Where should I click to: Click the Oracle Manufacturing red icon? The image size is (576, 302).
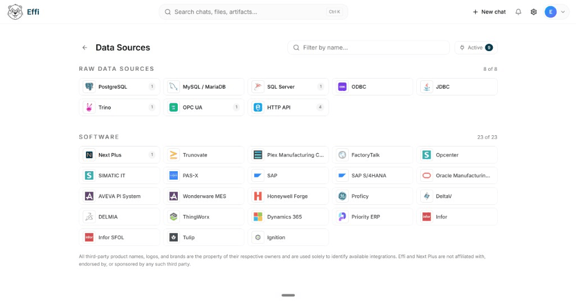coord(426,176)
